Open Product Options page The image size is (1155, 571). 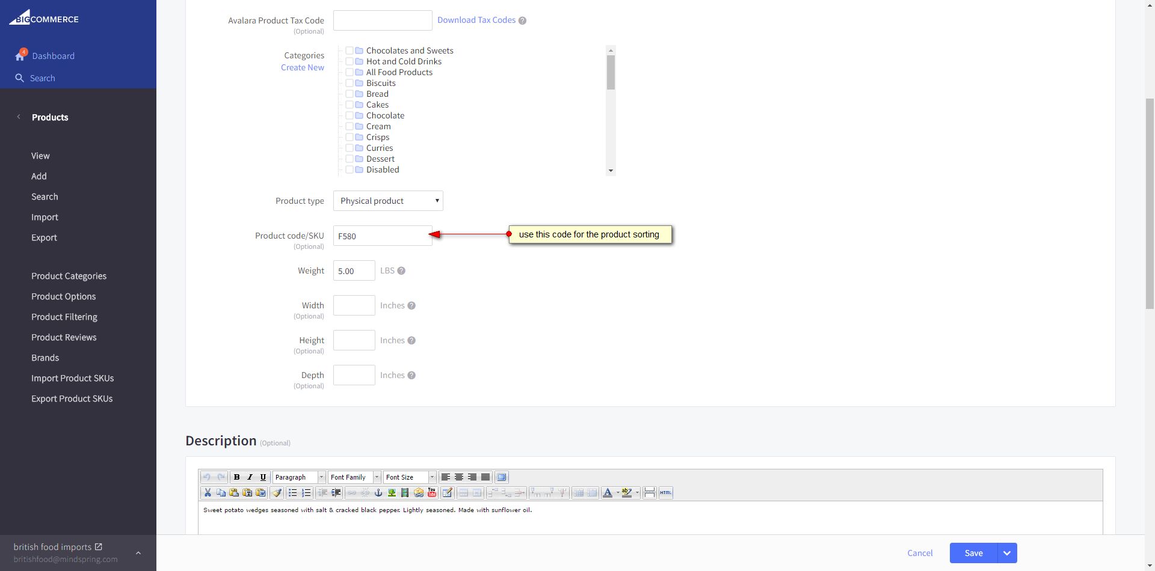63,296
